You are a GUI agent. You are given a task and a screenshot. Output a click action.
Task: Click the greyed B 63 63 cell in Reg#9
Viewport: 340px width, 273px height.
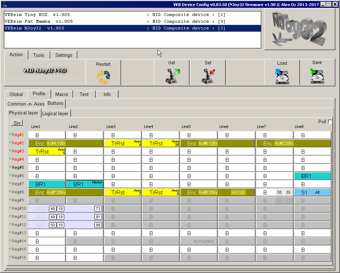click(x=274, y=200)
